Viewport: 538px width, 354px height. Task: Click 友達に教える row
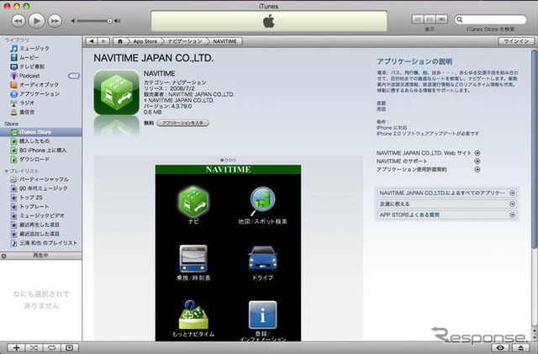(x=446, y=204)
